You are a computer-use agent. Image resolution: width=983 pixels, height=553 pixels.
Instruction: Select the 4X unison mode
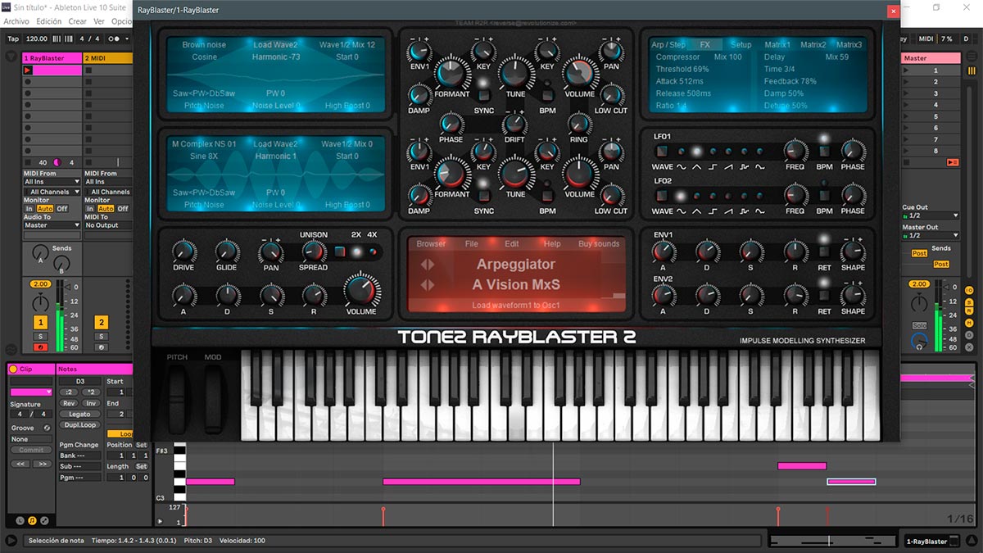click(x=374, y=252)
